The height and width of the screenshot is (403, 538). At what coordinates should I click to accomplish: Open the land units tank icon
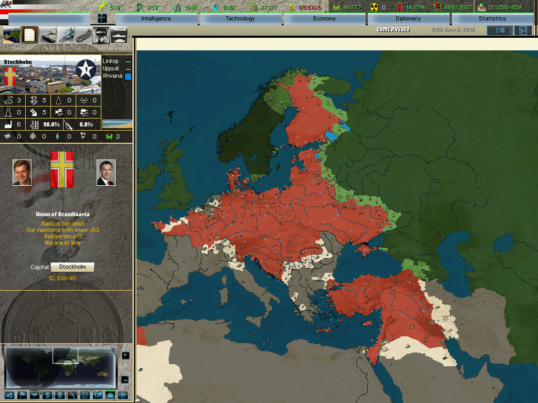(48, 35)
